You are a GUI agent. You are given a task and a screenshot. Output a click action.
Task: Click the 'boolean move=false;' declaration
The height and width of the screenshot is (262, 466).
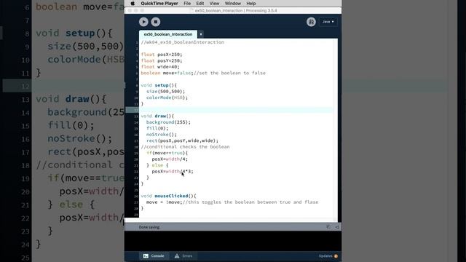167,73
